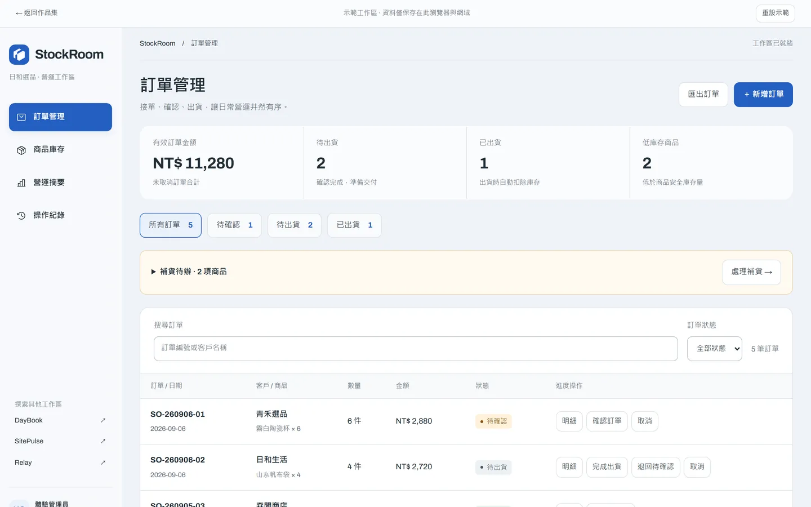The image size is (811, 507).
Task: Click customer name 日和生活
Action: pos(272,460)
